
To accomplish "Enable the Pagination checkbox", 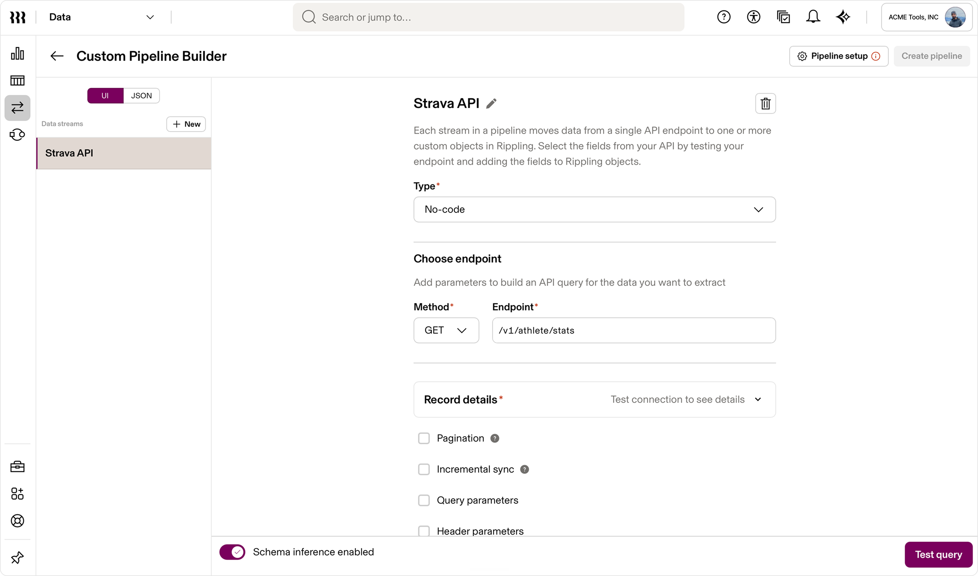I will pyautogui.click(x=424, y=438).
